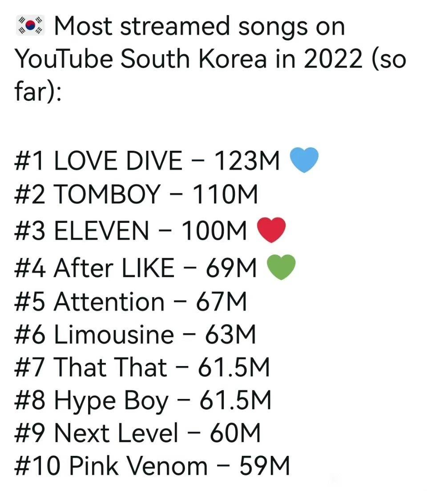Viewport: 427px width, 491px height.
Task: Select the #2 TOMBOY entry
Action: click(x=136, y=194)
